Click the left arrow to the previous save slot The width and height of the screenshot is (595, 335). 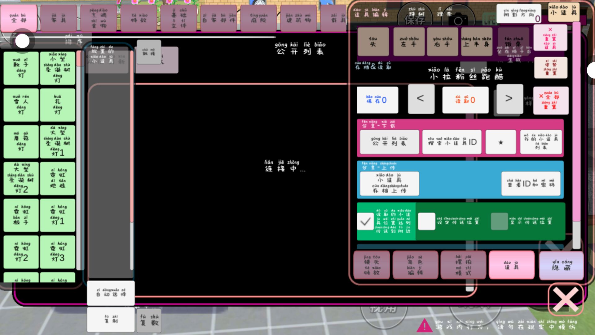coord(421,99)
